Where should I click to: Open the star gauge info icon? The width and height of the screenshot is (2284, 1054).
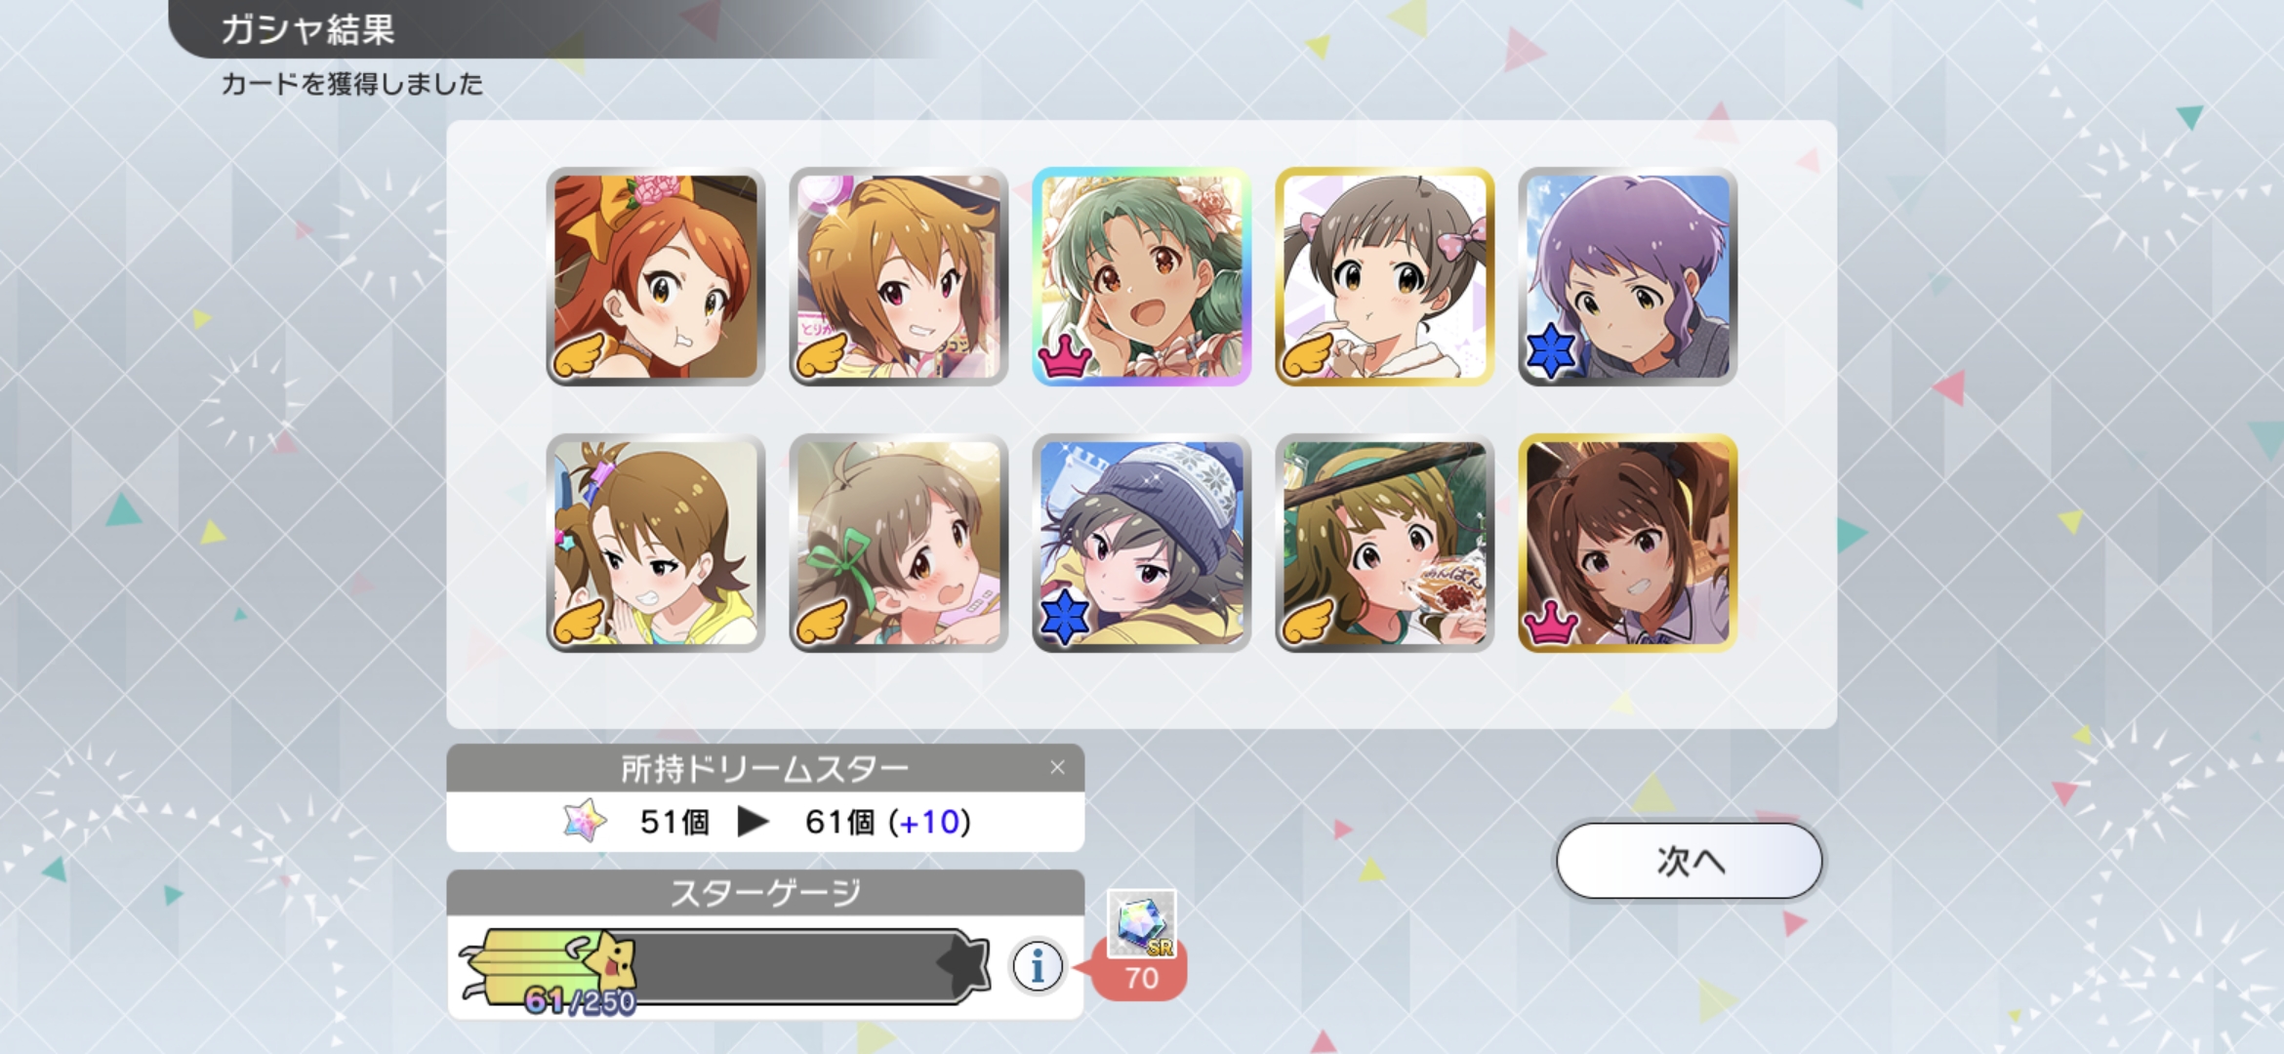1037,966
